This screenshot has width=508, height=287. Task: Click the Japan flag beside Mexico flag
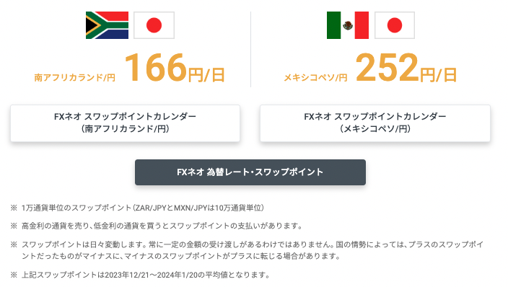(395, 25)
